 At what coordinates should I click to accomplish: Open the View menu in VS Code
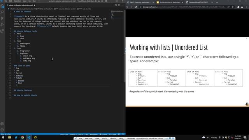coord(25,1)
